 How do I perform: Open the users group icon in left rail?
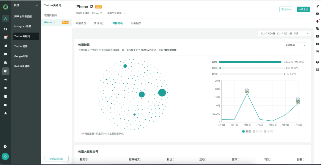[x=6, y=88]
